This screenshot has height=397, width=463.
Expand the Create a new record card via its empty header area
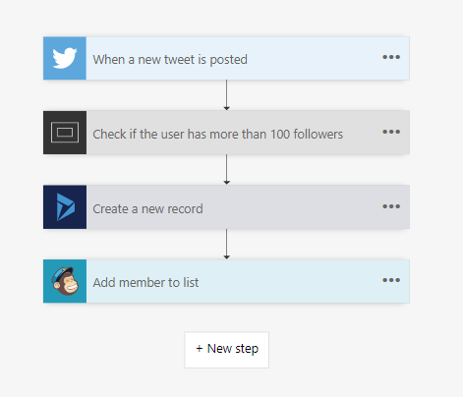[292, 207]
